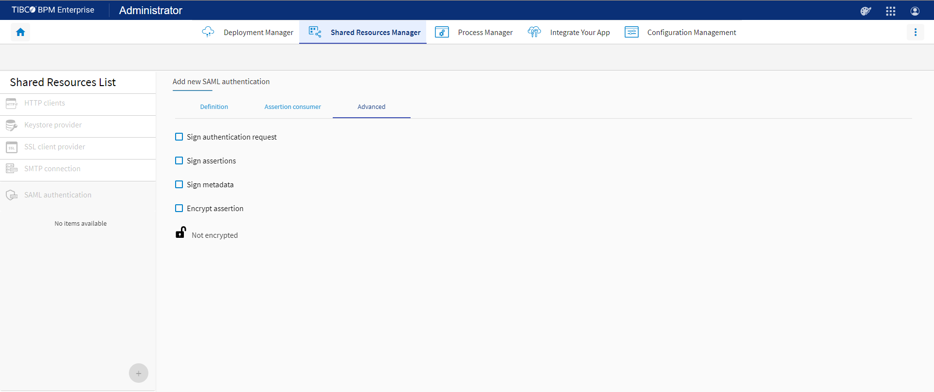The width and height of the screenshot is (934, 392).
Task: Open Integrate Your App
Action: tap(569, 32)
